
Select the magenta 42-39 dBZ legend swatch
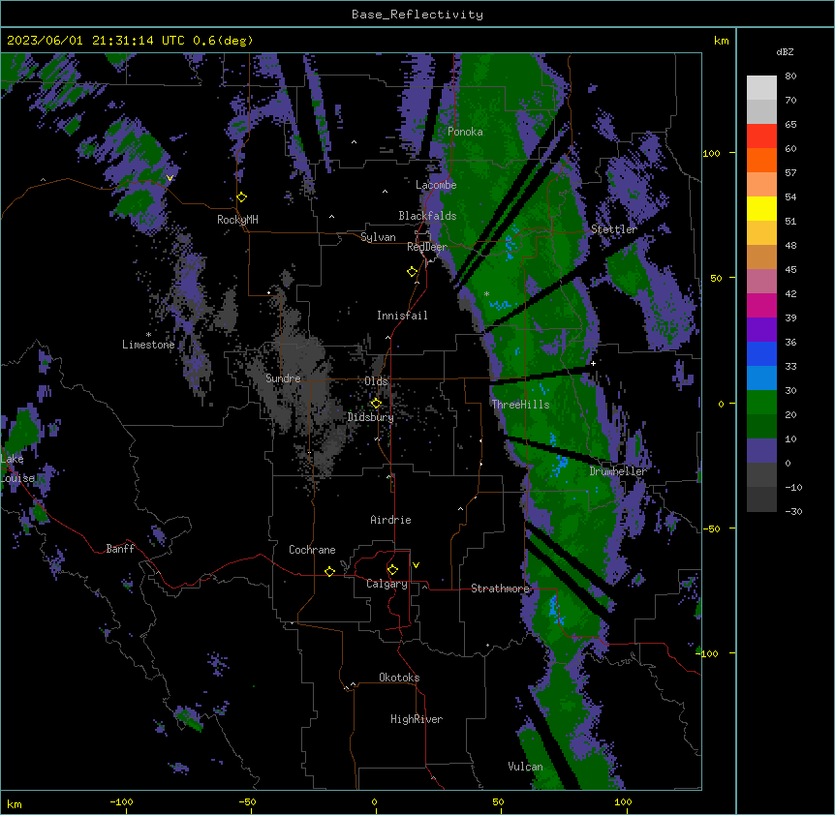coord(761,305)
